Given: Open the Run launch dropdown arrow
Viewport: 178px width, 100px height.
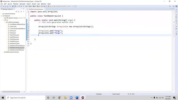Looking at the screenshot, I should click(32, 6).
